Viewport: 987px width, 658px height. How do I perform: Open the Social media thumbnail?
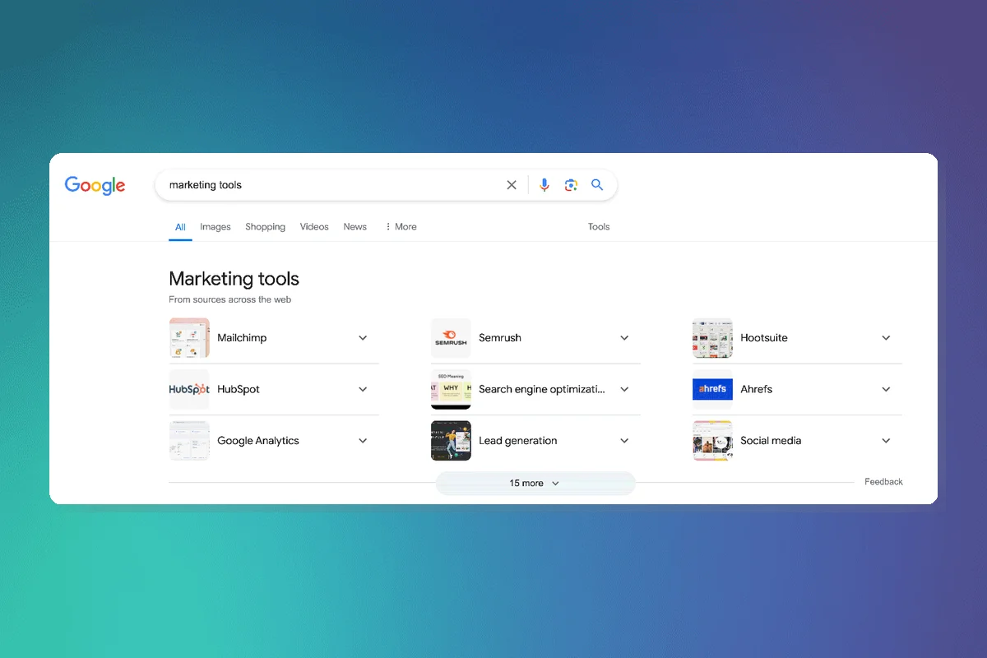click(712, 441)
